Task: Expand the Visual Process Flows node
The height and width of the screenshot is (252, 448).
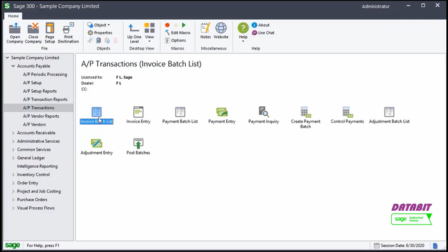Action: click(13, 208)
